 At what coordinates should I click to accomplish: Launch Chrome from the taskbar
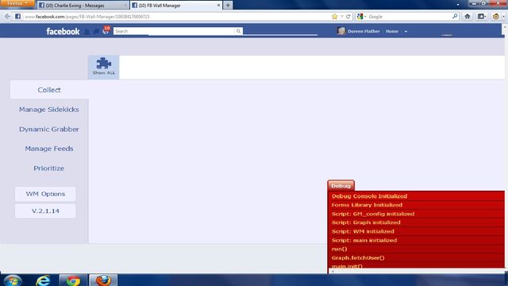[73, 280]
